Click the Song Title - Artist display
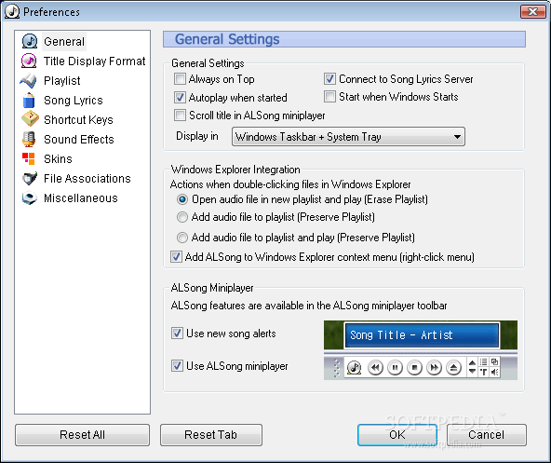 (422, 335)
